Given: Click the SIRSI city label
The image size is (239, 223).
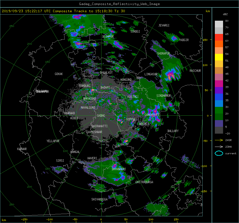Looking at the screenshot, I should (x=60, y=161).
